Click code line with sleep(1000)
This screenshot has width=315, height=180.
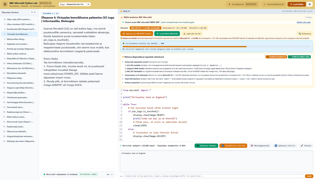140,126
